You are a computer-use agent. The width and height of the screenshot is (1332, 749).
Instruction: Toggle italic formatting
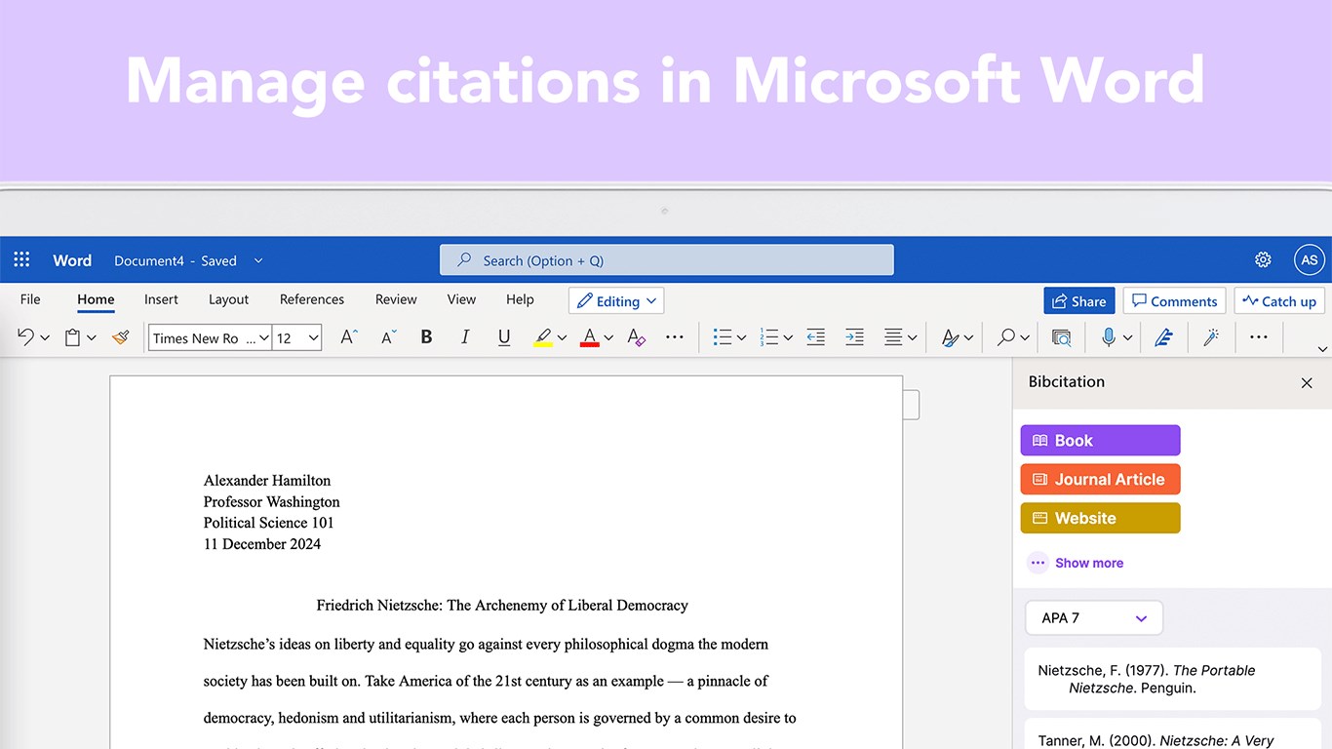click(x=465, y=337)
